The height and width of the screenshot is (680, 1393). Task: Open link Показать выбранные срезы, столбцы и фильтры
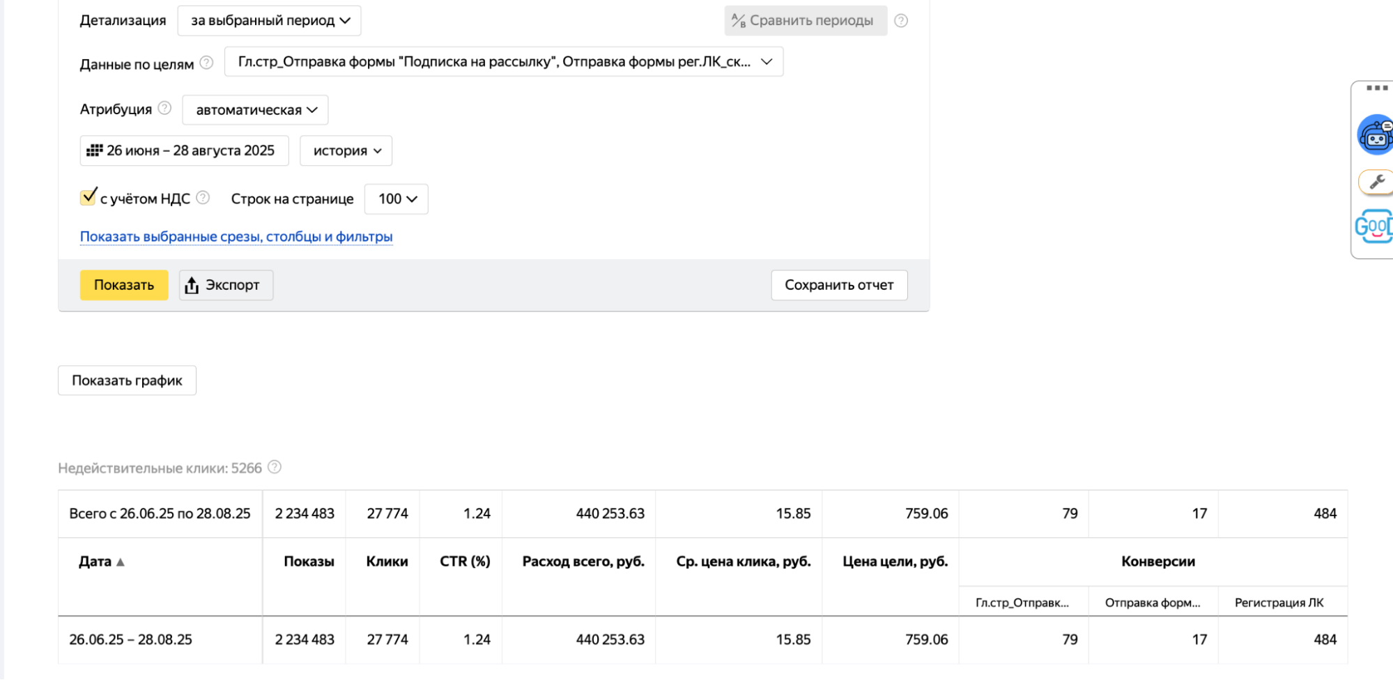(x=236, y=237)
